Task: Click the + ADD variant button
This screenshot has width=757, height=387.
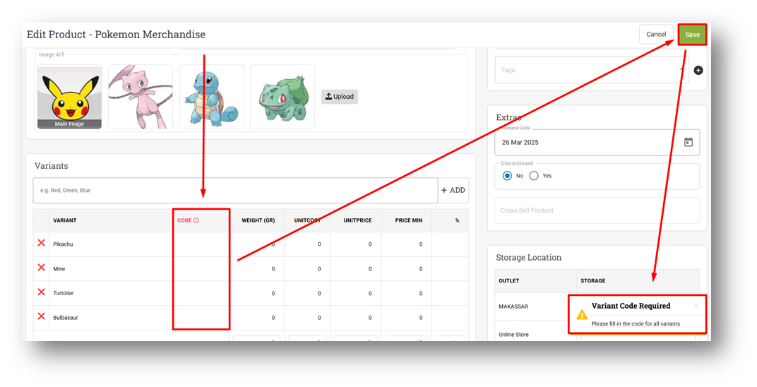Action: [x=453, y=190]
